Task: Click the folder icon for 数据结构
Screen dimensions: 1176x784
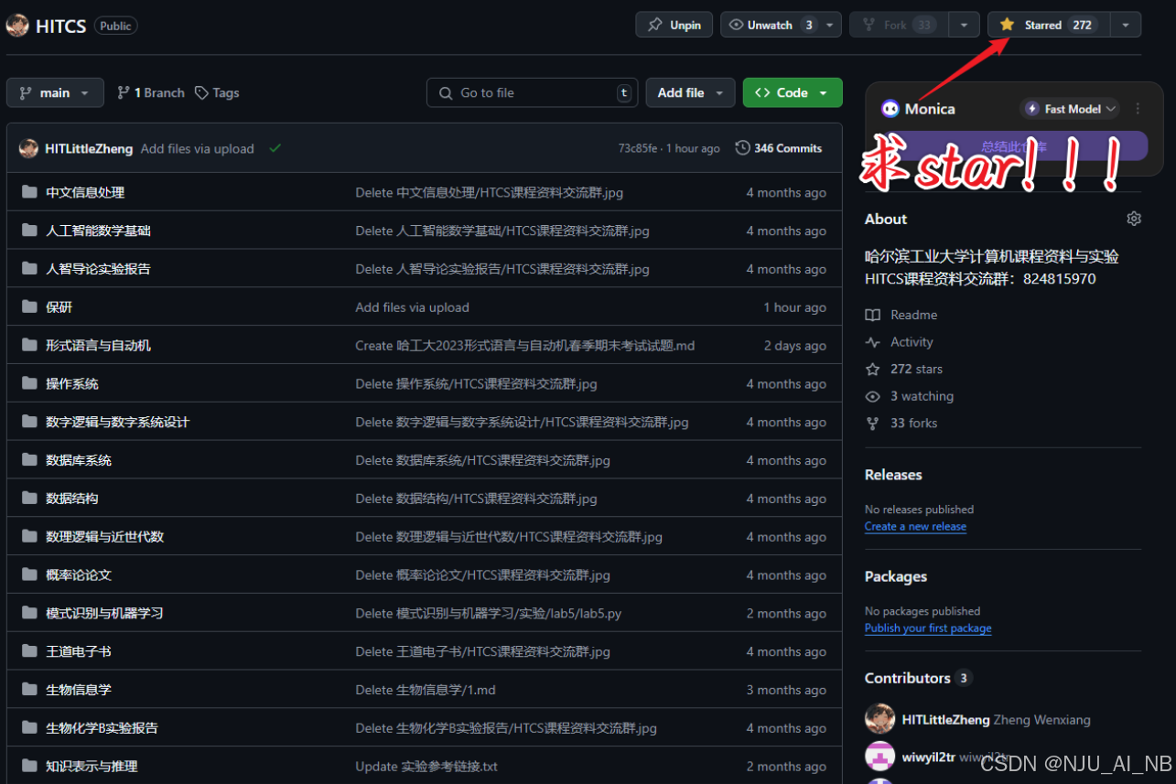Action: (29, 499)
